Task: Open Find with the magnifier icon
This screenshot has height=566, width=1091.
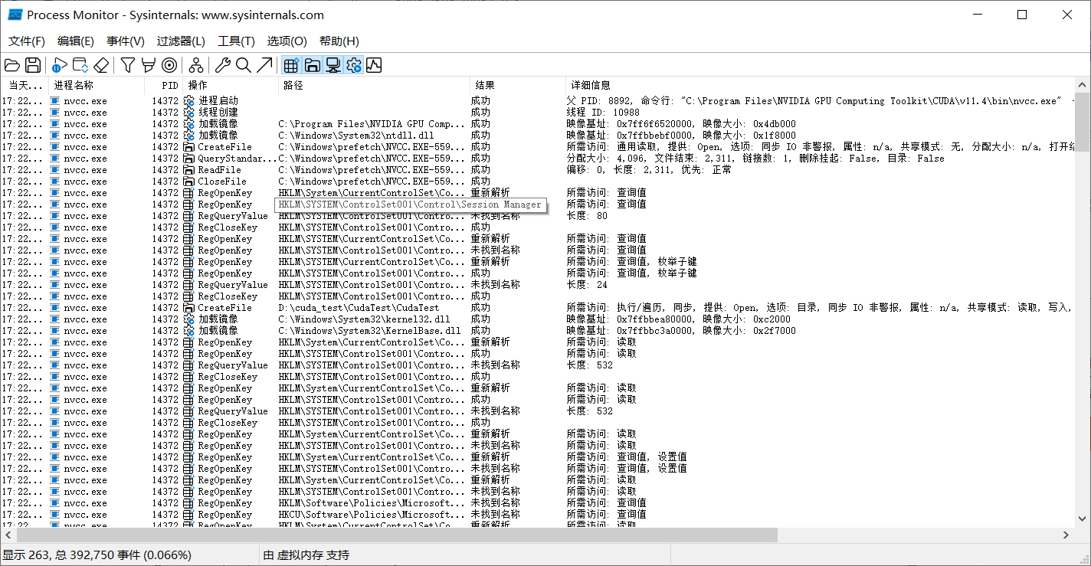Action: point(244,65)
